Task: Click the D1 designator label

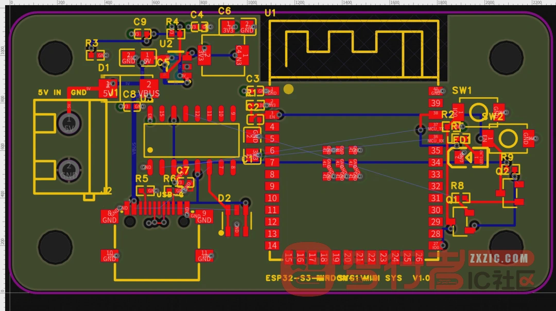Action: point(103,68)
